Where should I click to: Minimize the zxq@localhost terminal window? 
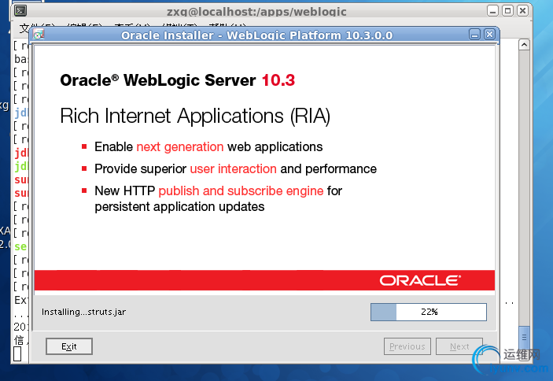(492, 11)
